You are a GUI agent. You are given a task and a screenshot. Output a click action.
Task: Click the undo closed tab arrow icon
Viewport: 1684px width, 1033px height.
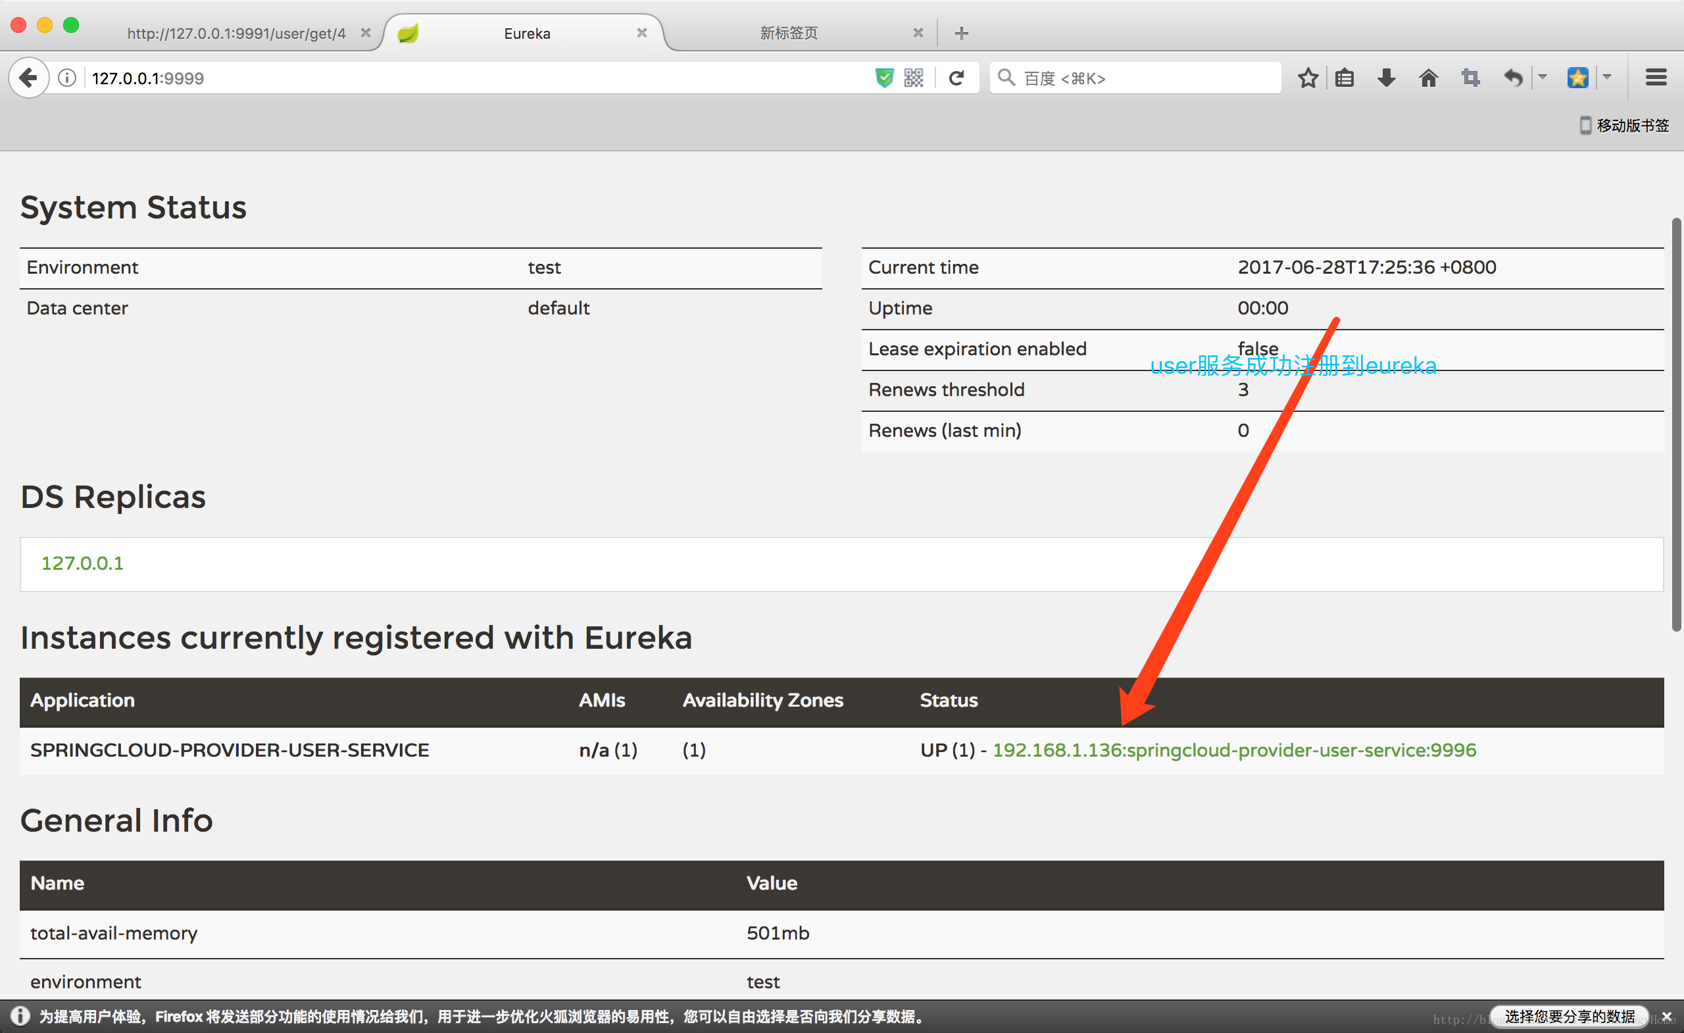tap(1512, 78)
